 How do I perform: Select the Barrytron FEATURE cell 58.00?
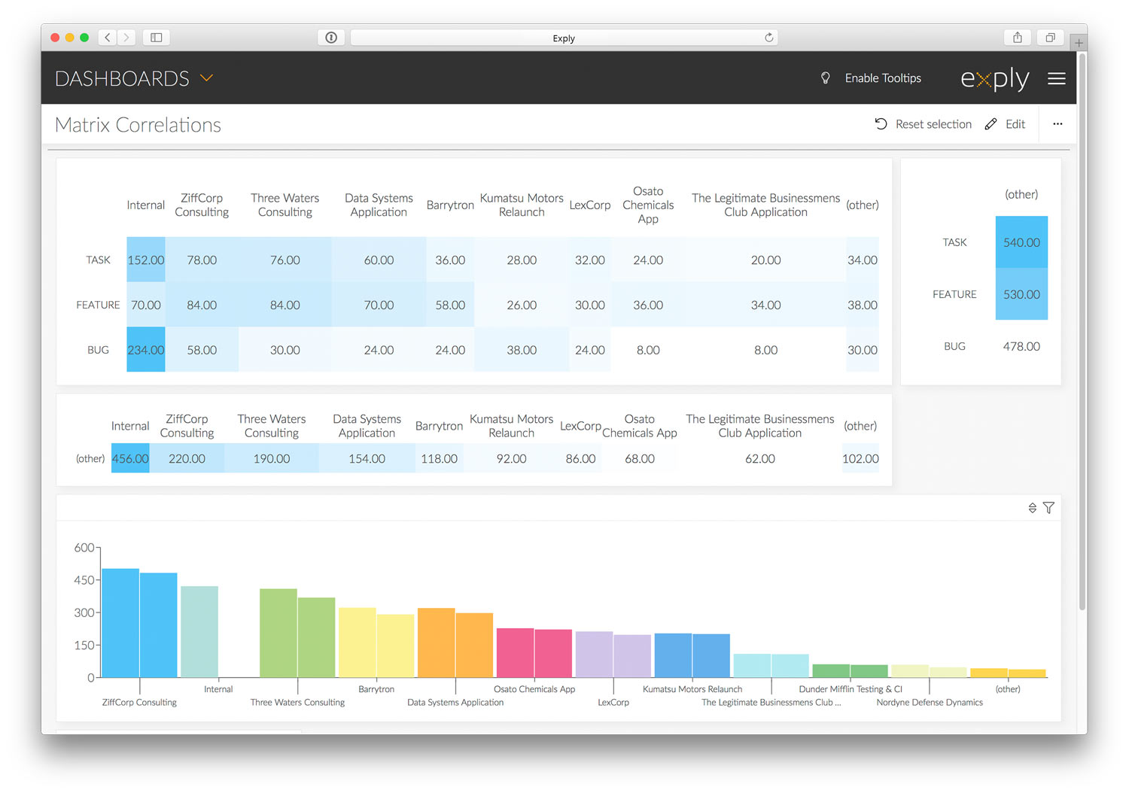[450, 305]
